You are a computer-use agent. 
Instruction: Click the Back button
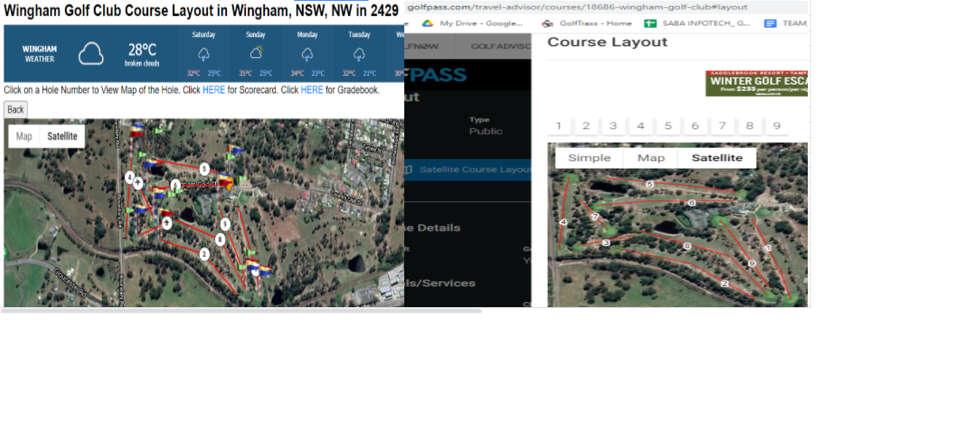15,109
